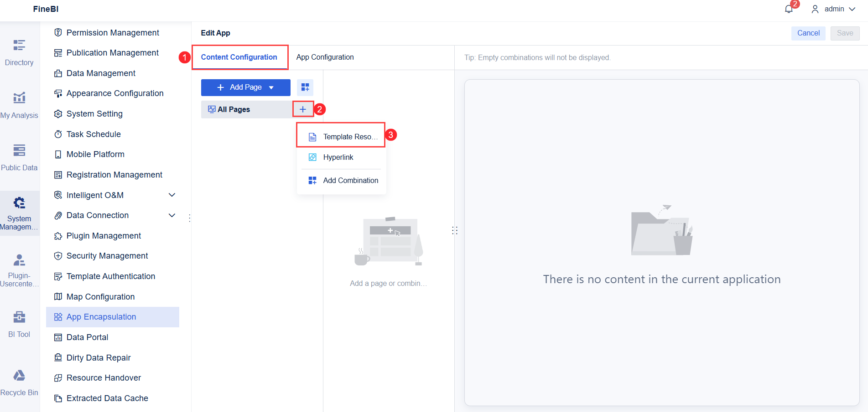The height and width of the screenshot is (412, 868).
Task: Go to Public Data section
Action: [19, 158]
